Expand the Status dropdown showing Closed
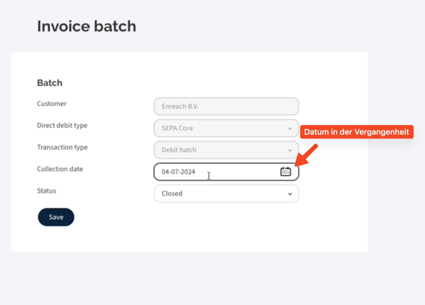Viewport: 425px width, 305px height. coord(226,194)
